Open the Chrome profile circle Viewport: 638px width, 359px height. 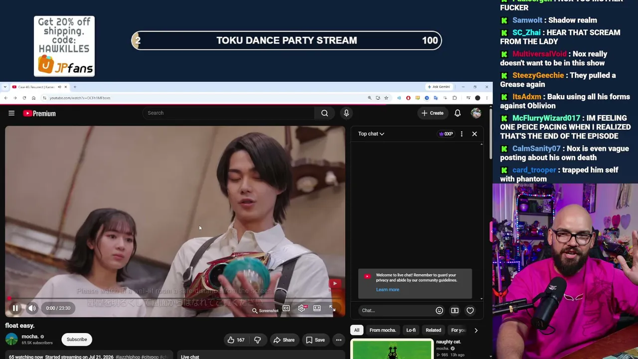pyautogui.click(x=478, y=98)
